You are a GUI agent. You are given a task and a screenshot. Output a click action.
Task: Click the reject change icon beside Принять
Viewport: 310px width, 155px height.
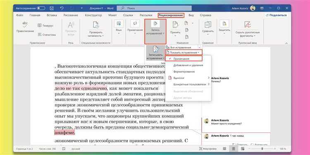coord(186,23)
